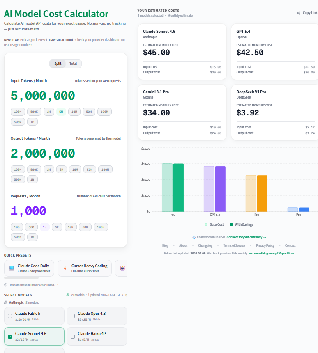The height and width of the screenshot is (353, 318).
Task: Set output tokens to 1M
Action: [x=49, y=170]
